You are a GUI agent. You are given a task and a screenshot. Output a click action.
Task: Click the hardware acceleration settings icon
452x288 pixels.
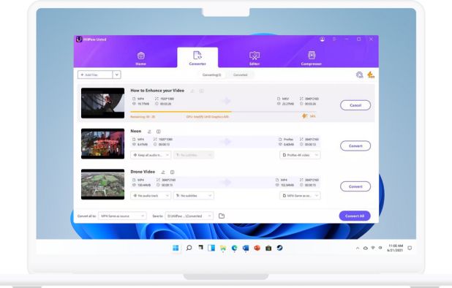[x=359, y=75]
